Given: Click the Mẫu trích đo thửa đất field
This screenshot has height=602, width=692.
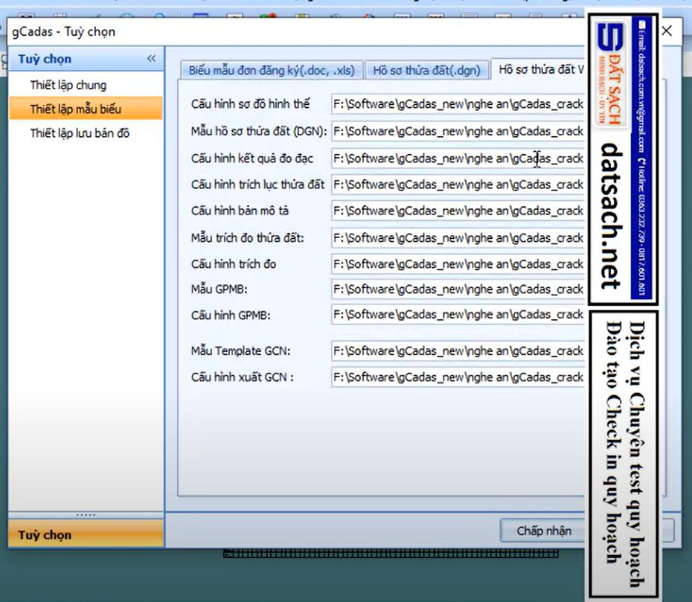Looking at the screenshot, I should click(x=458, y=238).
